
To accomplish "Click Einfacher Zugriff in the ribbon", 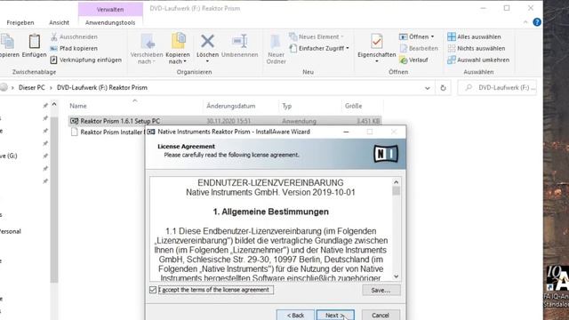I will pyautogui.click(x=319, y=48).
